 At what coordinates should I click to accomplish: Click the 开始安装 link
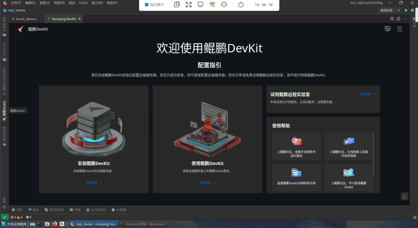pyautogui.click(x=94, y=183)
